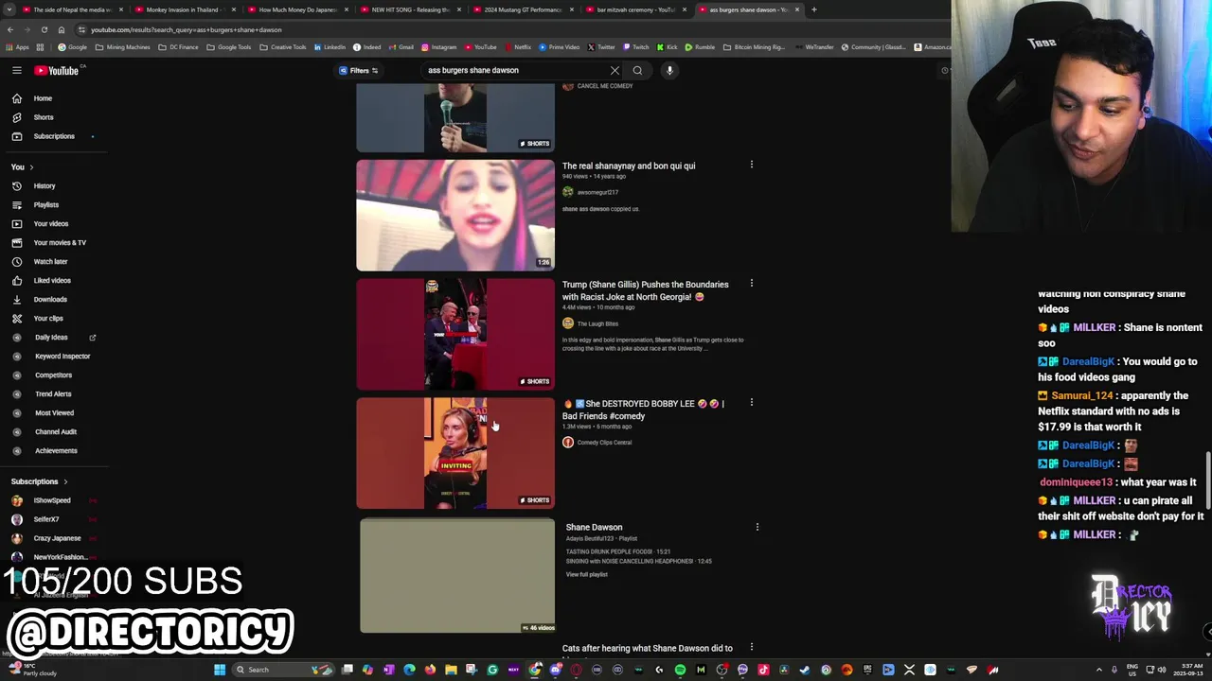The width and height of the screenshot is (1212, 681).
Task: Open more options for Trump Shane Gillis short
Action: pos(752,283)
